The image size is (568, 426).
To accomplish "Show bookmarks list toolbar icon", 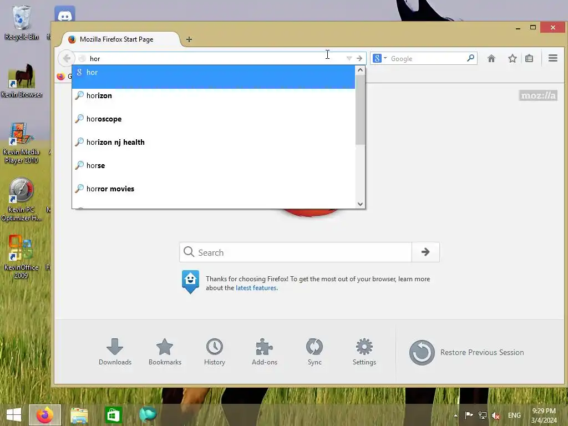I will (x=529, y=58).
